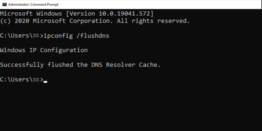Click the "All rights reserved." text
Screen dimensions: 262x131
click(x=153, y=21)
